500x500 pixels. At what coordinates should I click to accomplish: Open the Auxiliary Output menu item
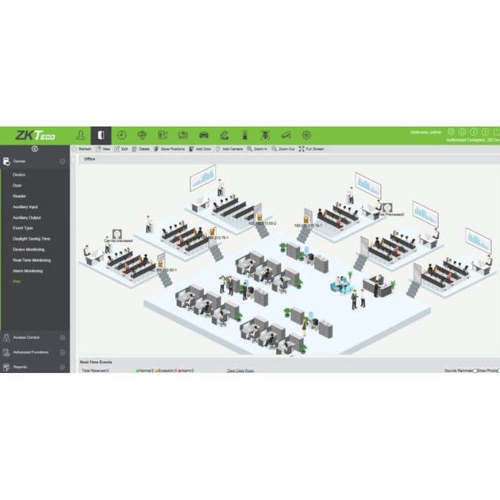coord(27,217)
